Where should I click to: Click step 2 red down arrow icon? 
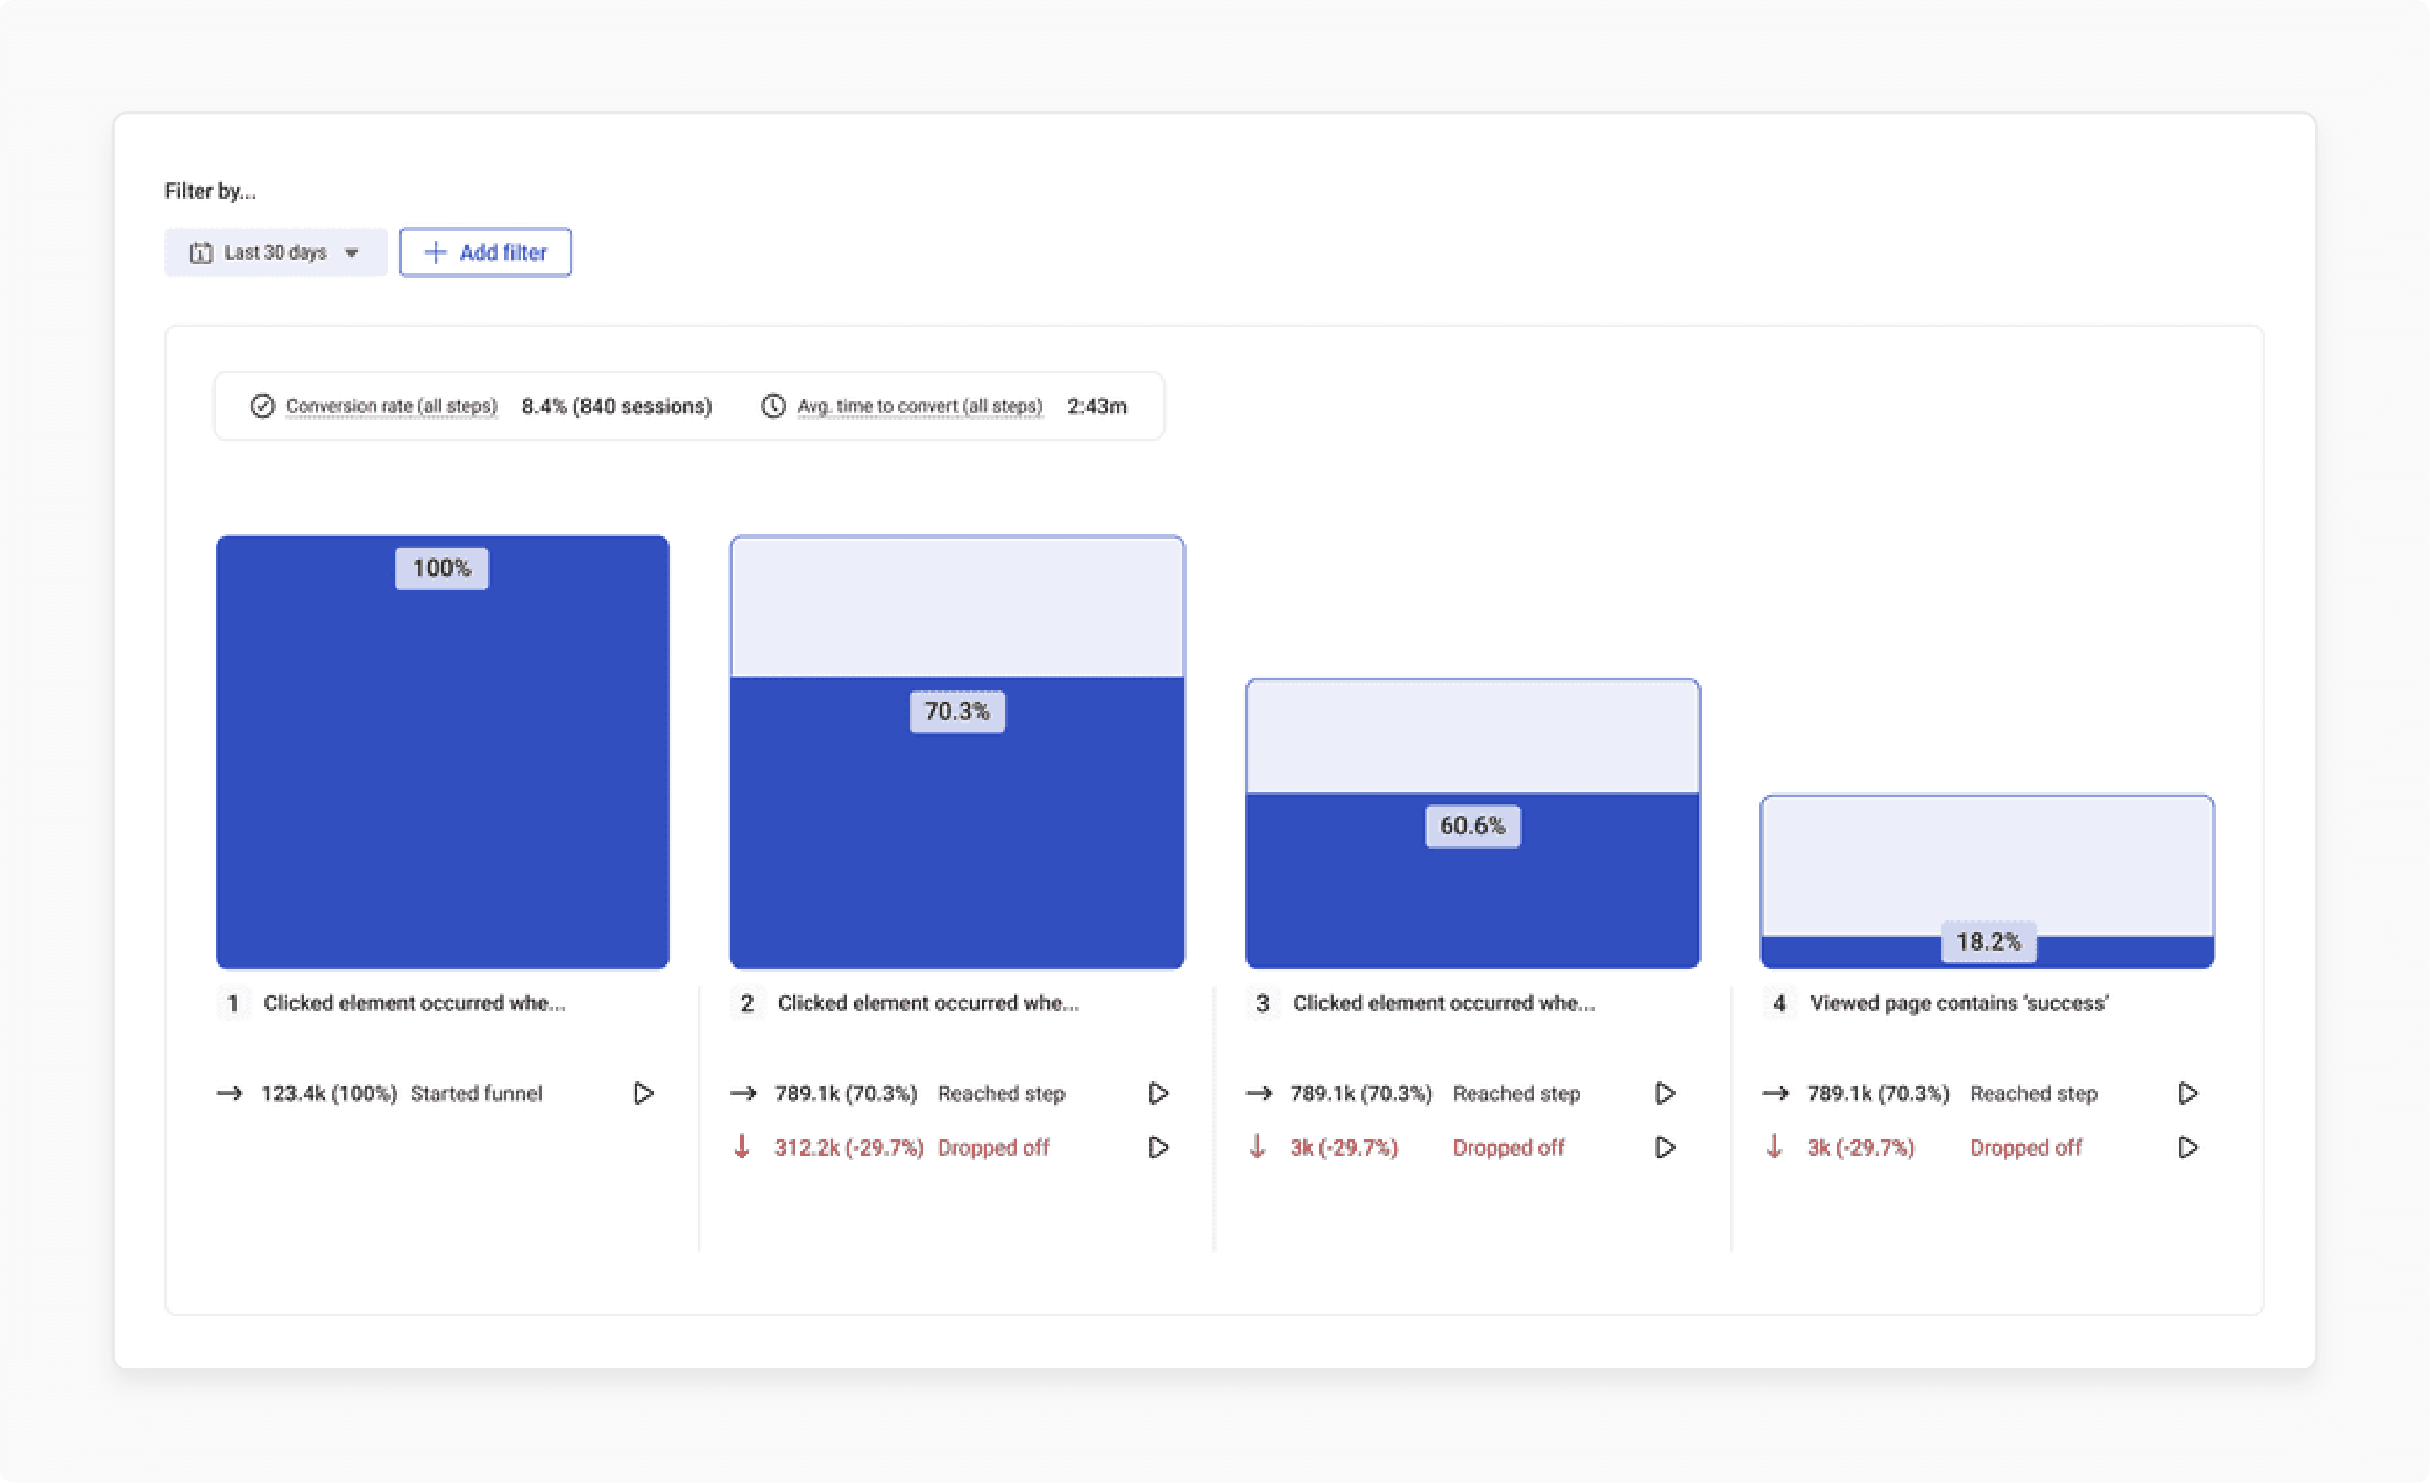point(742,1147)
